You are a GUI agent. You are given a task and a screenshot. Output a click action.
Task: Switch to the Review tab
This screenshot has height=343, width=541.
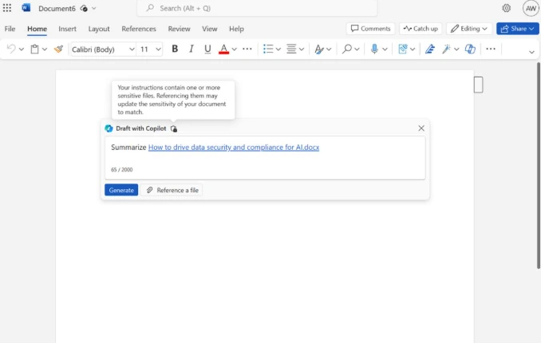179,29
